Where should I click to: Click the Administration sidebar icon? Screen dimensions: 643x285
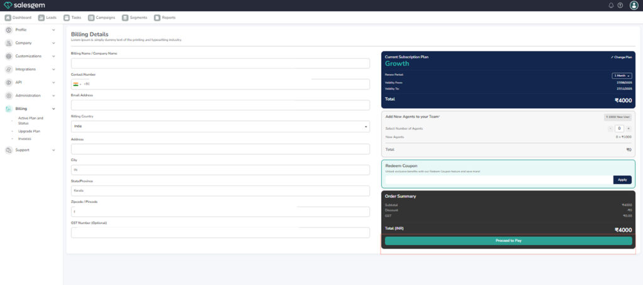(x=9, y=96)
